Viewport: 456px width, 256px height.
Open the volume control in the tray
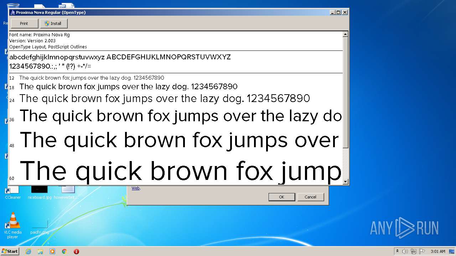[x=405, y=251]
